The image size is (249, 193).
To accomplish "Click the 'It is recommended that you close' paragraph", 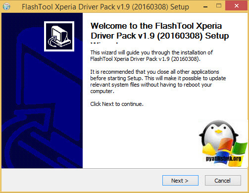I will pos(158,81).
